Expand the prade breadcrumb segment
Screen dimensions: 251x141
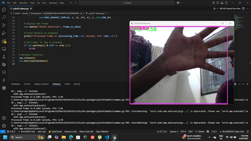[25, 13]
